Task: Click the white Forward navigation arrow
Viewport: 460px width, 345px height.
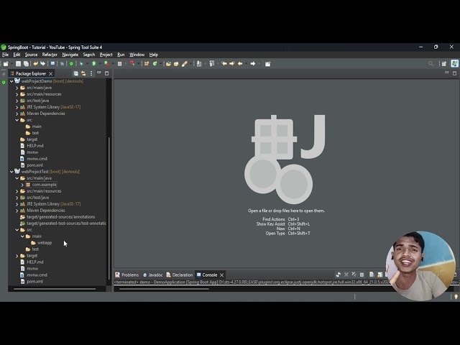Action: click(252, 64)
